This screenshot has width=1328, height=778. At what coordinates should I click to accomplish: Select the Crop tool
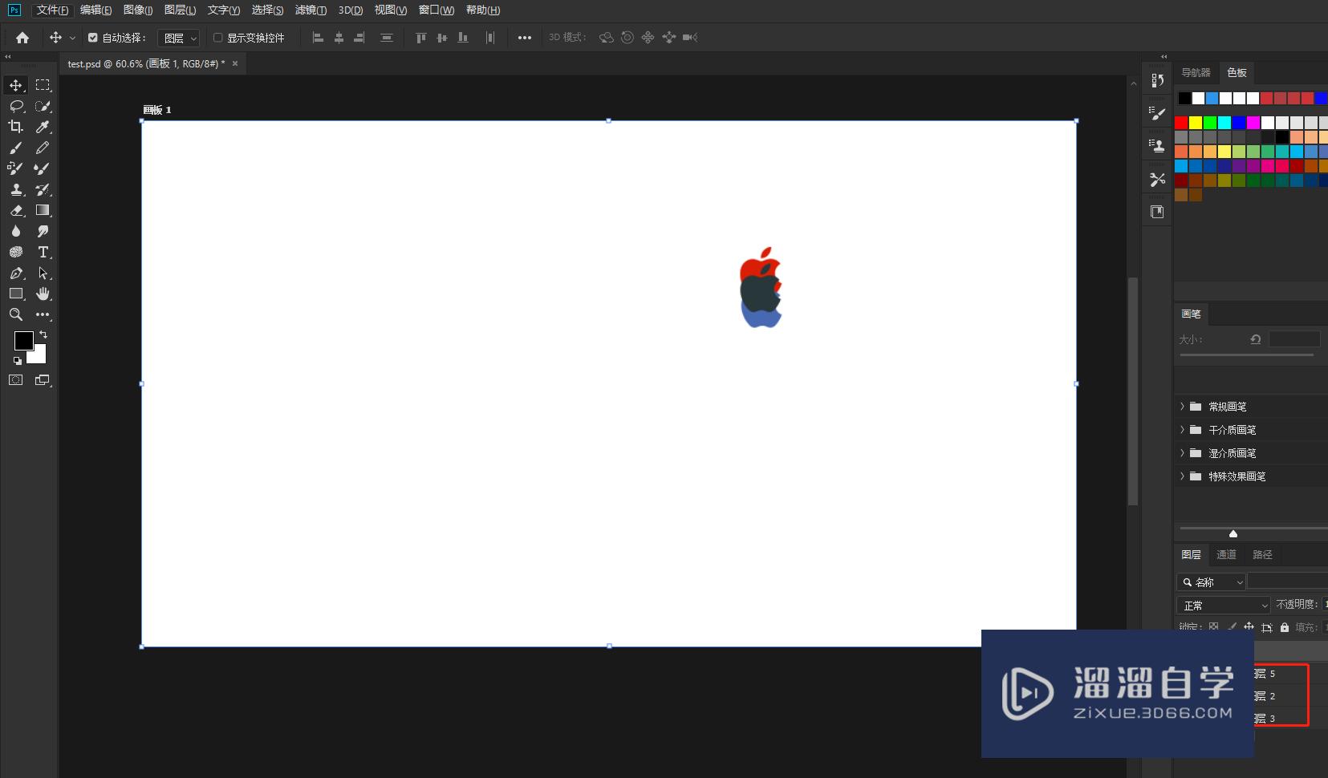(x=16, y=127)
